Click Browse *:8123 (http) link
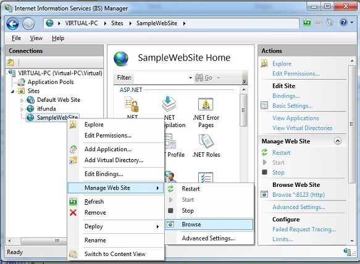The height and width of the screenshot is (264, 360). coord(298,194)
